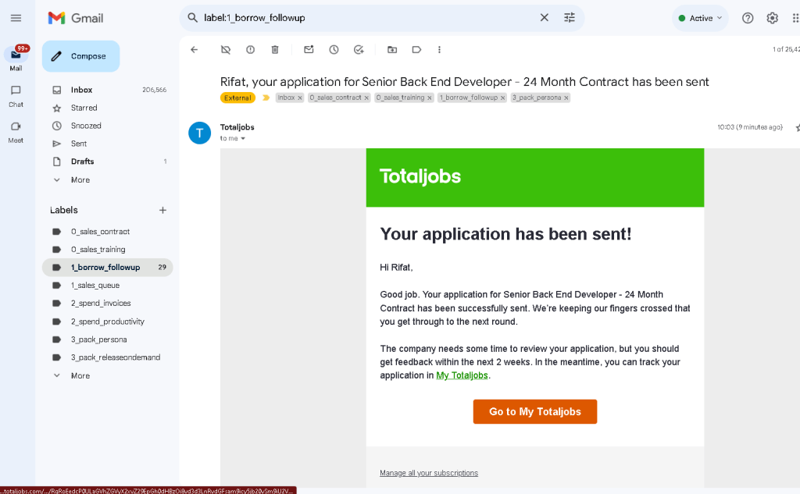Toggle the importance marker next to External
The image size is (800, 494).
[x=266, y=98]
